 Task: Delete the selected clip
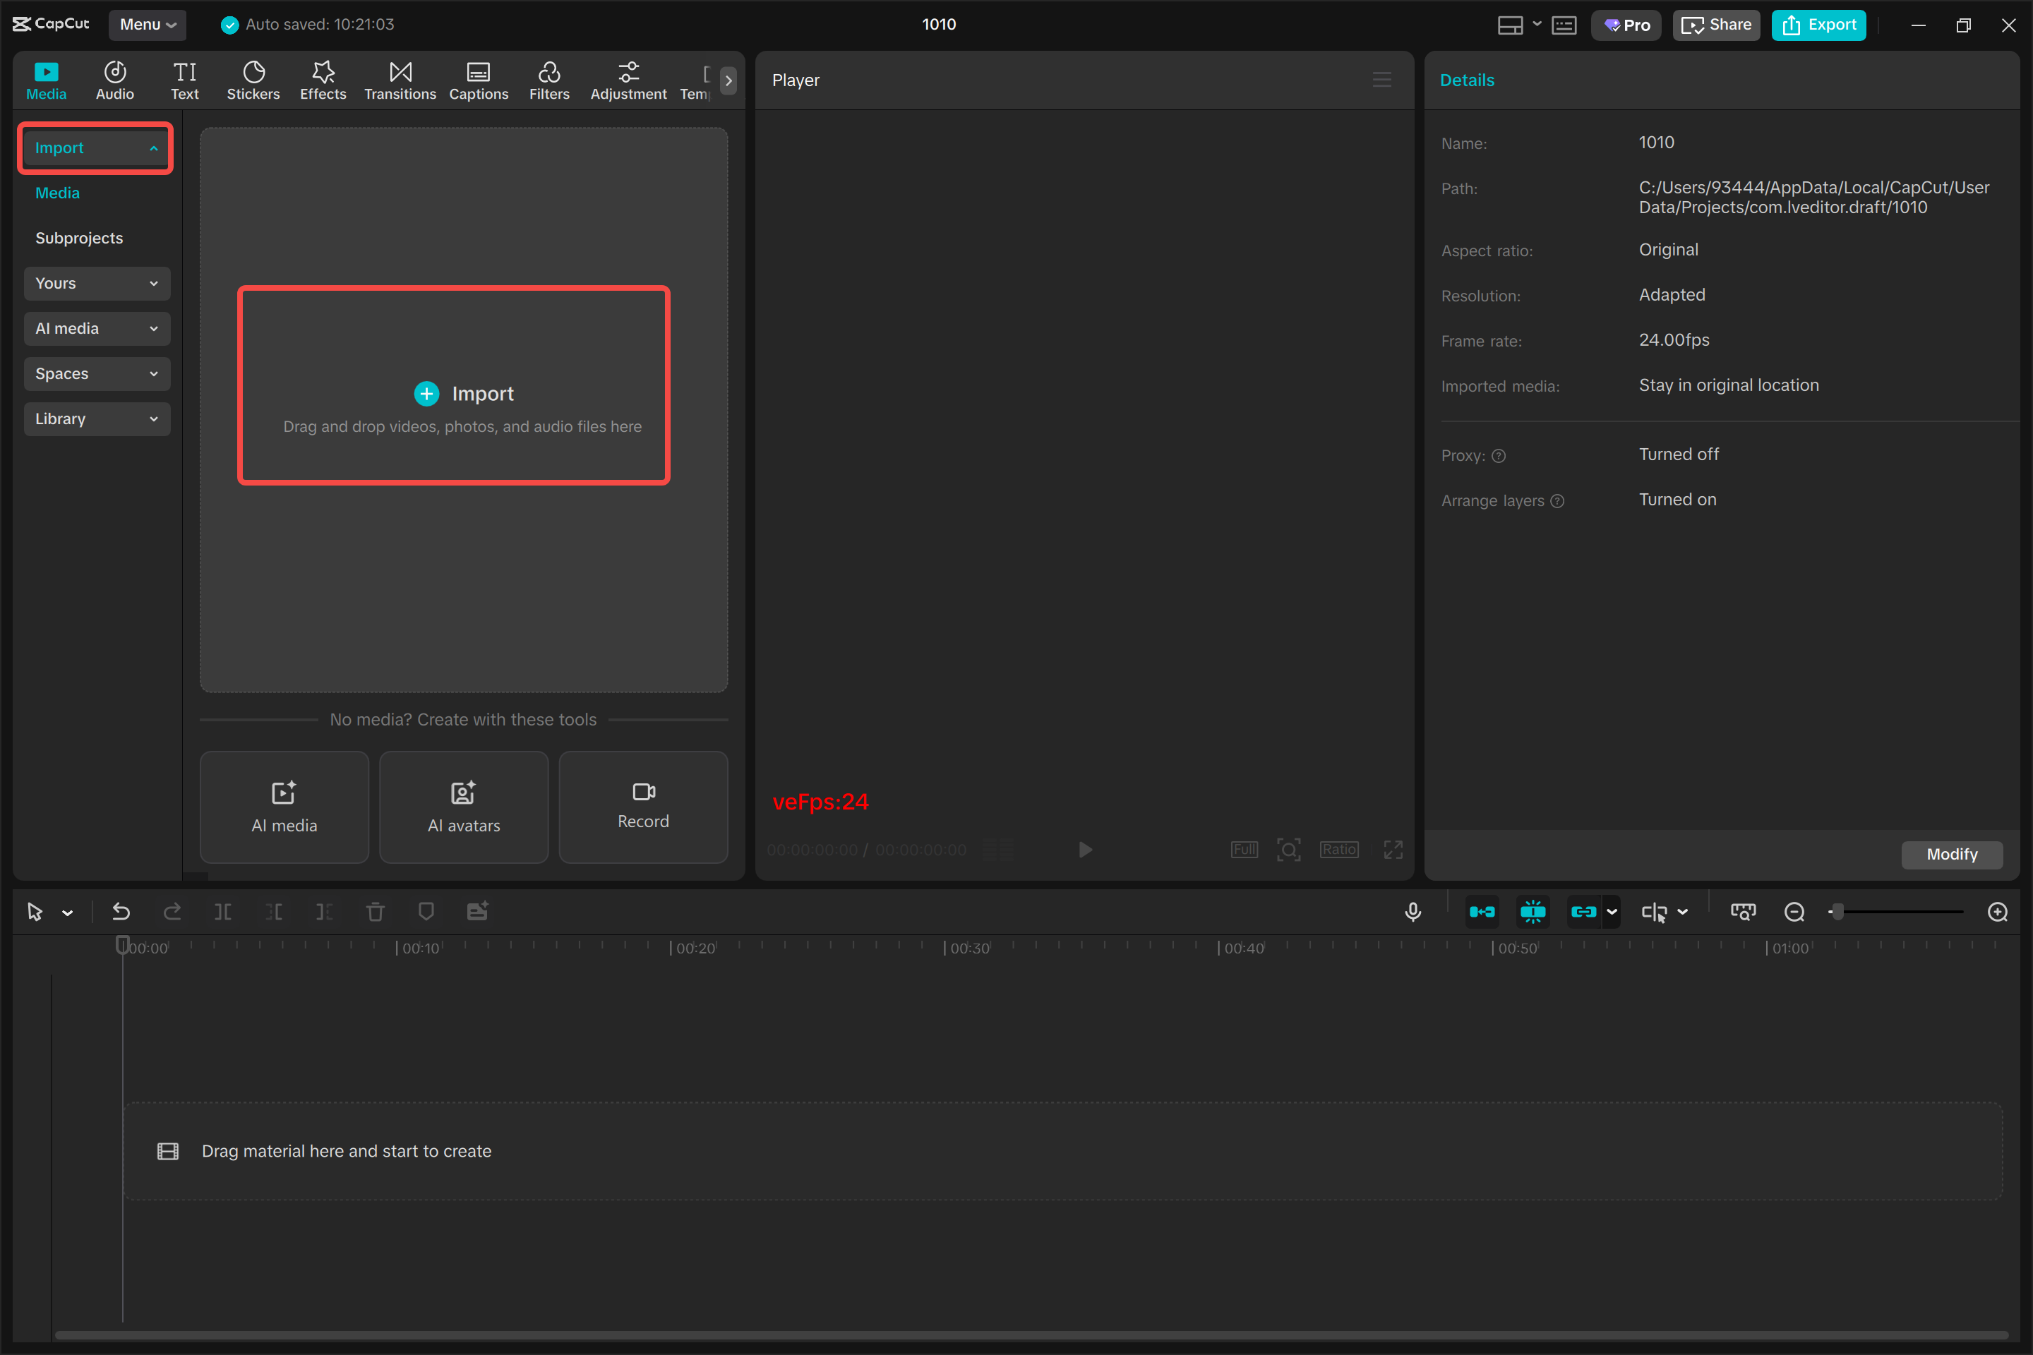(x=375, y=912)
